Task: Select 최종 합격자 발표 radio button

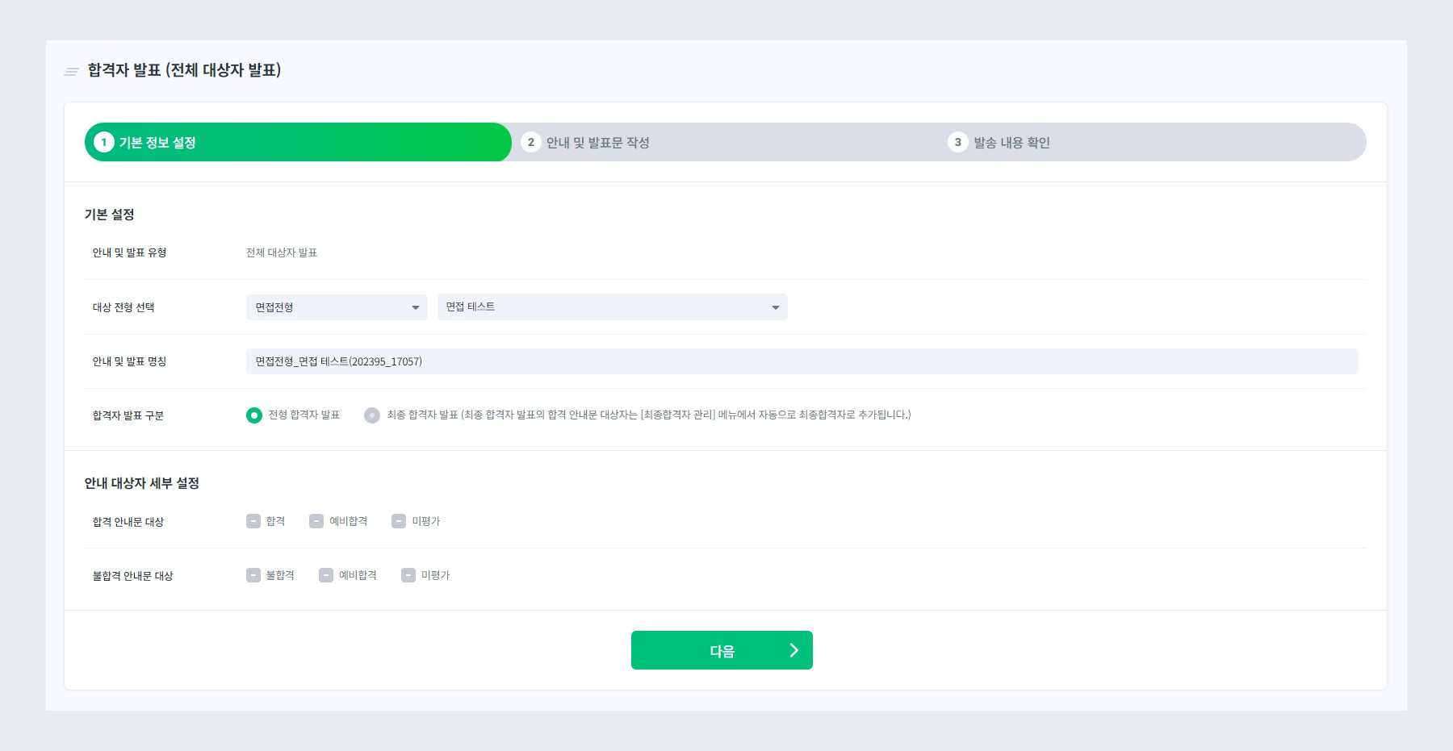Action: 372,415
